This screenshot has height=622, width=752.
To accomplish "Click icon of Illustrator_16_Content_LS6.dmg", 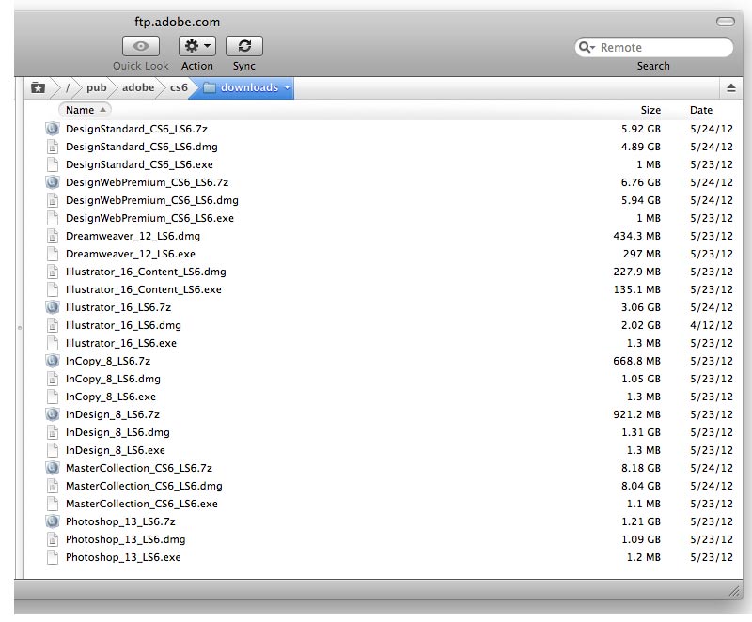I will tap(53, 272).
